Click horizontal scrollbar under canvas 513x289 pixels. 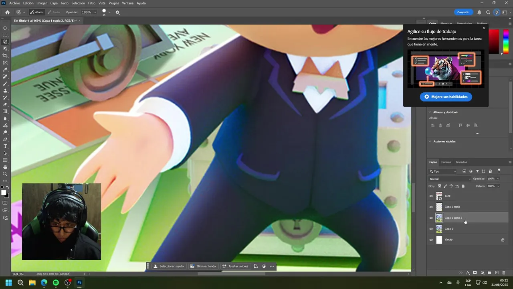(x=232, y=274)
